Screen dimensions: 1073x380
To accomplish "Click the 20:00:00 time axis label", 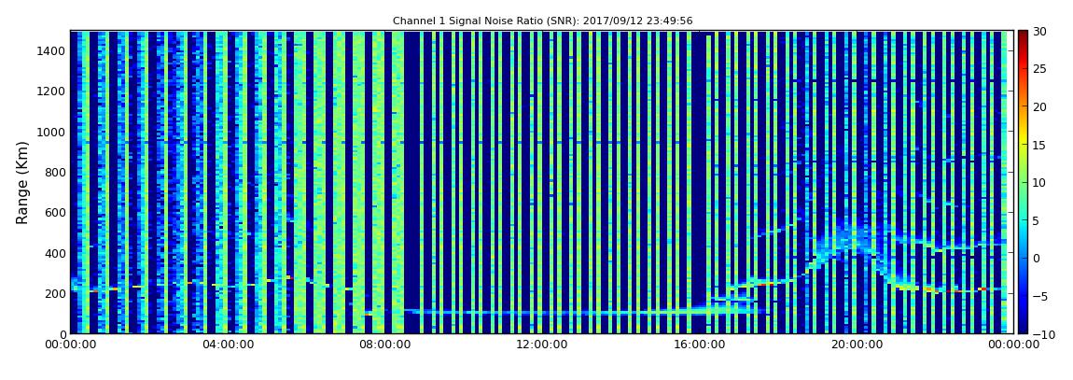I will click(x=855, y=345).
